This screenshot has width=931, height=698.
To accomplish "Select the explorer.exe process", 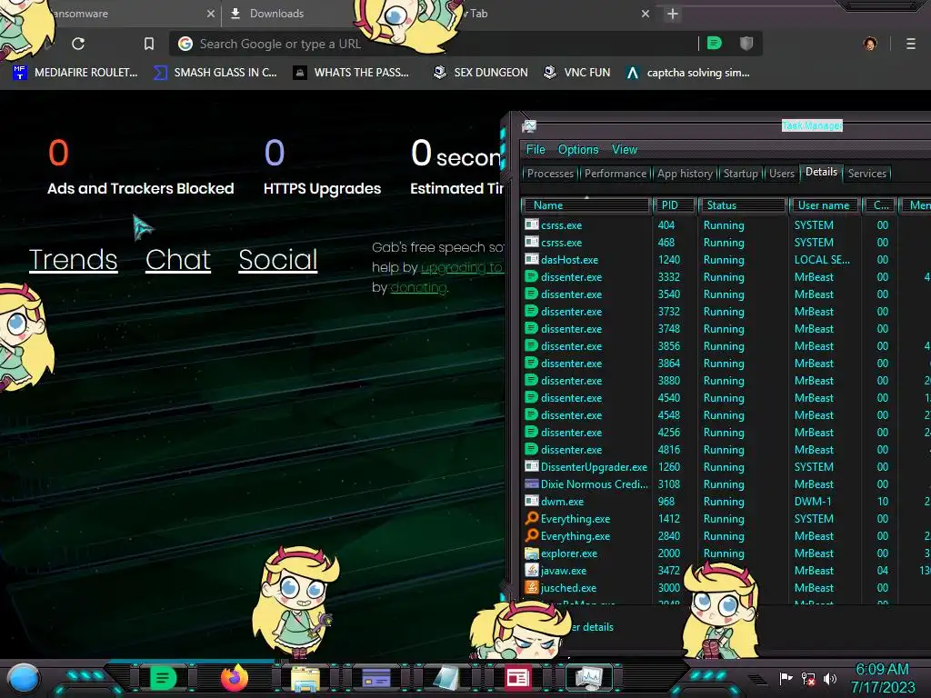I will [x=725, y=553].
